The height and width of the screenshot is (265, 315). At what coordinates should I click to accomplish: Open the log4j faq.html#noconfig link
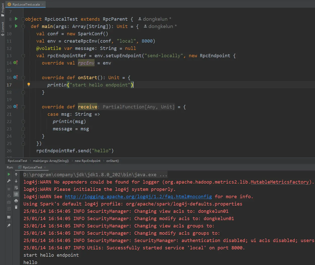(x=138, y=196)
